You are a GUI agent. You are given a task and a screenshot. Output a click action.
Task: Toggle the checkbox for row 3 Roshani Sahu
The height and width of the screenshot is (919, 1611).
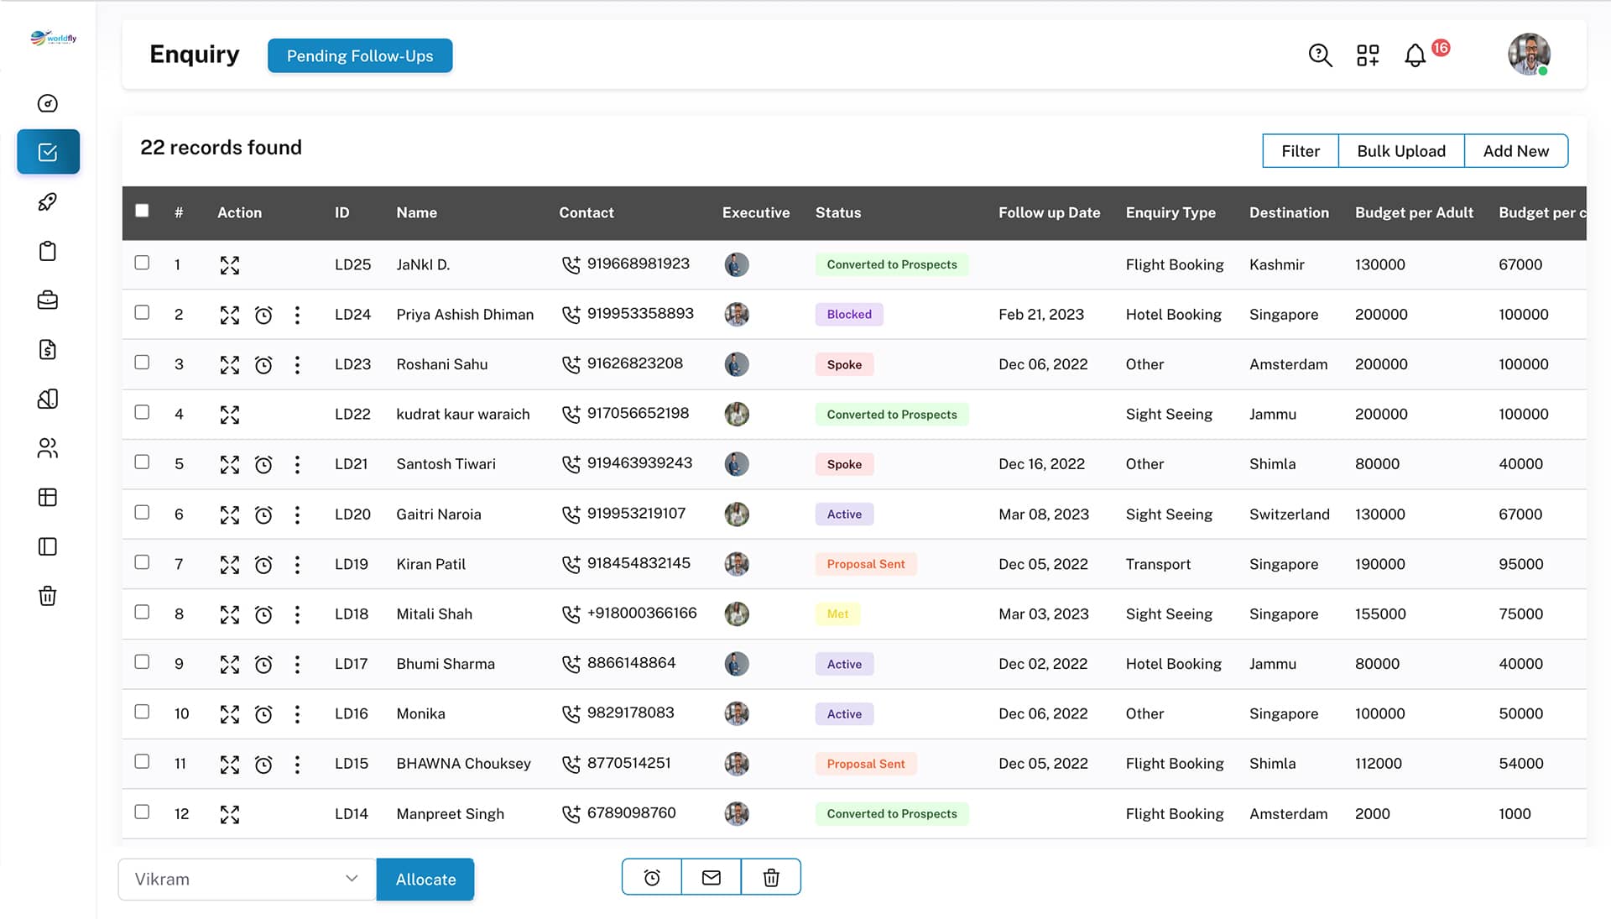tap(142, 363)
